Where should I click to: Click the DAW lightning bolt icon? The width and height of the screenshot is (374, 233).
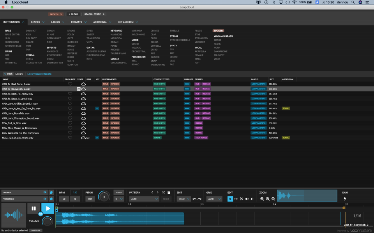tap(345, 199)
